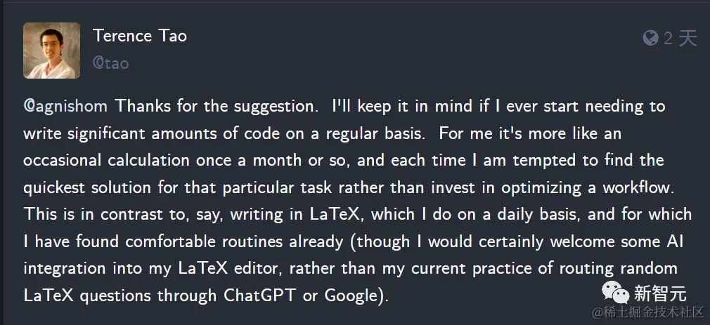Click the @稀土掘金技术社区 watermark
Image resolution: width=710 pixels, height=325 pixels.
(648, 312)
